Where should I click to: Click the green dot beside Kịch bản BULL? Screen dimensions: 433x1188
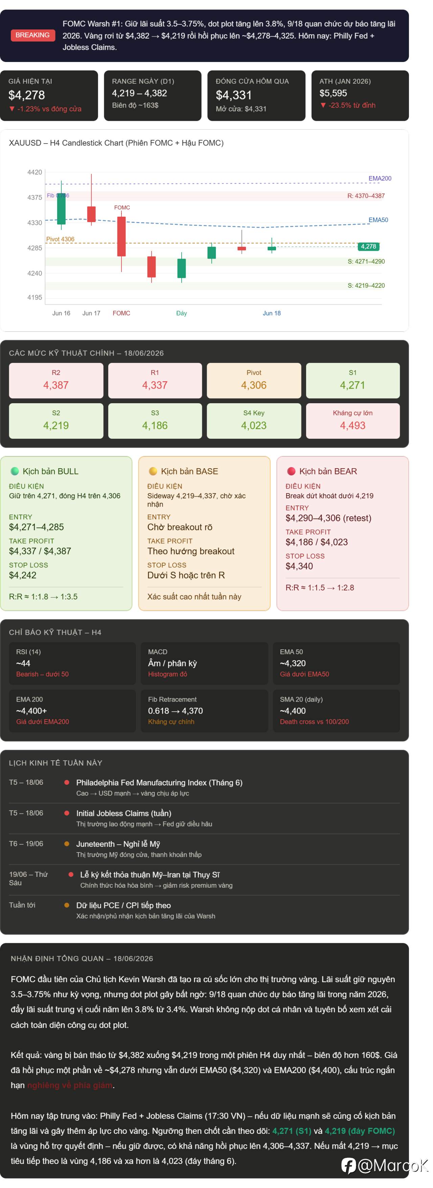[15, 471]
